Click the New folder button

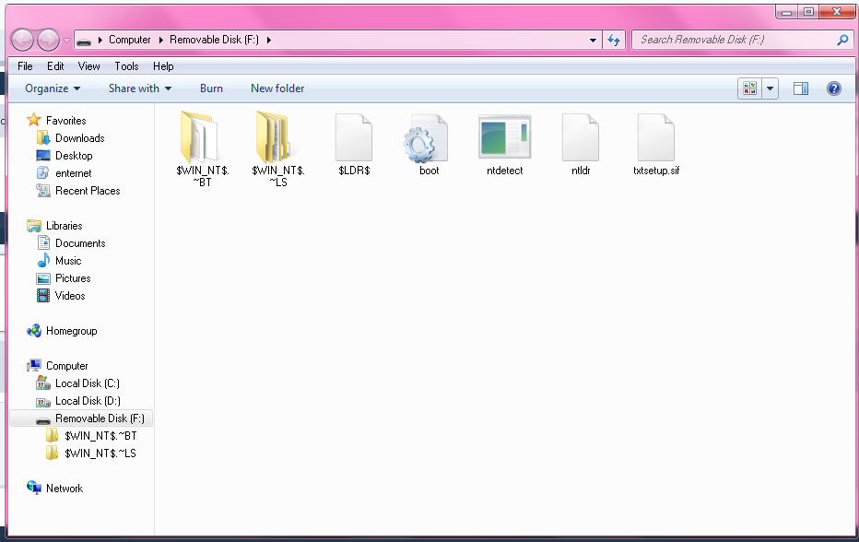point(277,88)
